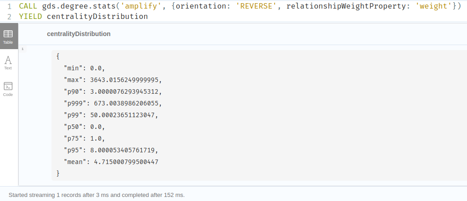Click the "p99" entry in the JSON
467x201 pixels.
111,115
